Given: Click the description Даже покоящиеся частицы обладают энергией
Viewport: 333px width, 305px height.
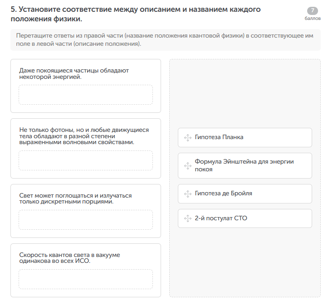Looking at the screenshot, I should click(x=74, y=73).
